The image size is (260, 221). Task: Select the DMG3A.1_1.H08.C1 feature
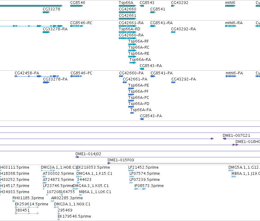pyautogui.click(x=48, y=170)
